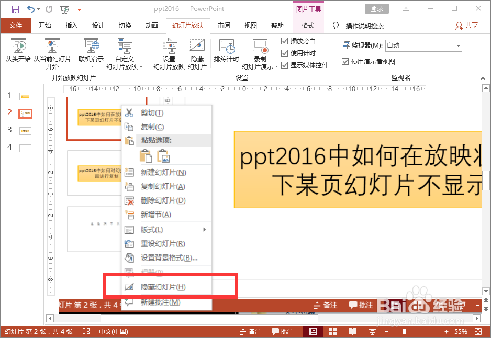Screen dimensions: 491x338
Task: Select New Slide (新建幻灯片) menu item
Action: (x=167, y=173)
